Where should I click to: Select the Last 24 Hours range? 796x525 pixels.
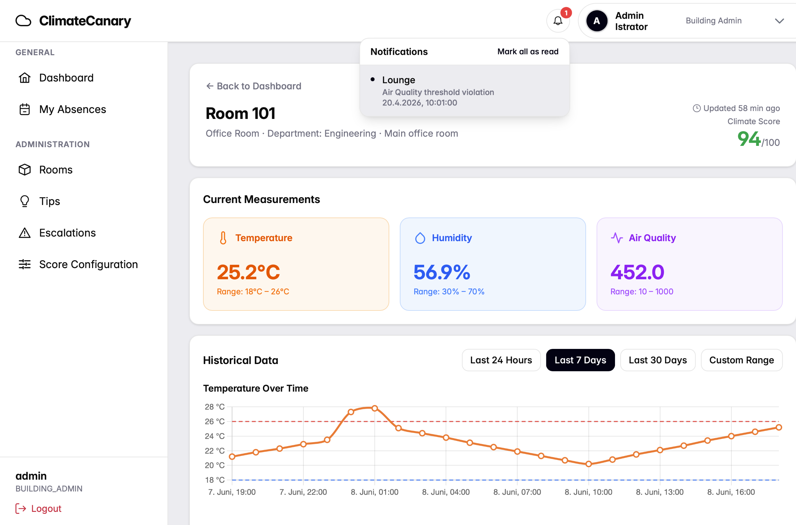[501, 360]
